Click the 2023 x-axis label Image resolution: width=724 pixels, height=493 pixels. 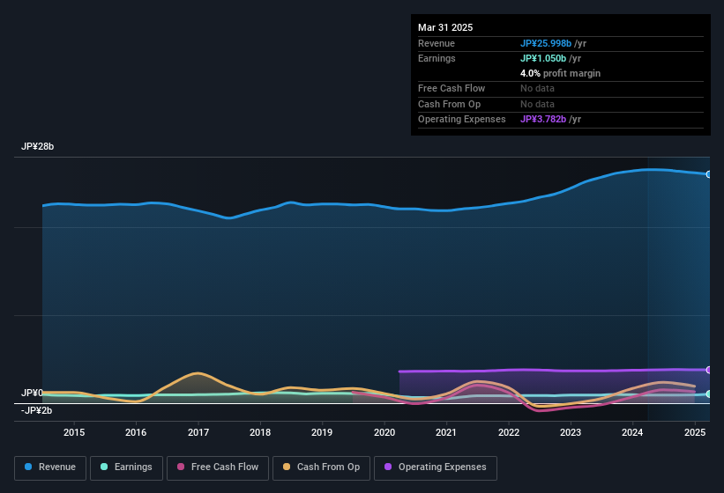(x=571, y=432)
